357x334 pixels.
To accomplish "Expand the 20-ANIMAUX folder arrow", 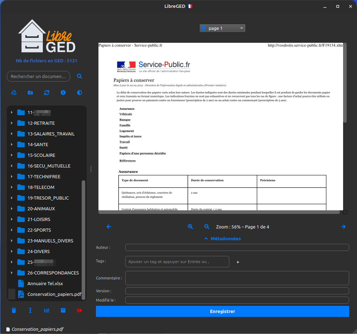I will point(12,209).
